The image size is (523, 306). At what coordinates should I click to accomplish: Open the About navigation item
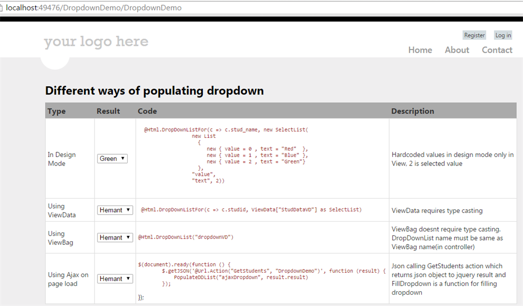pos(457,50)
